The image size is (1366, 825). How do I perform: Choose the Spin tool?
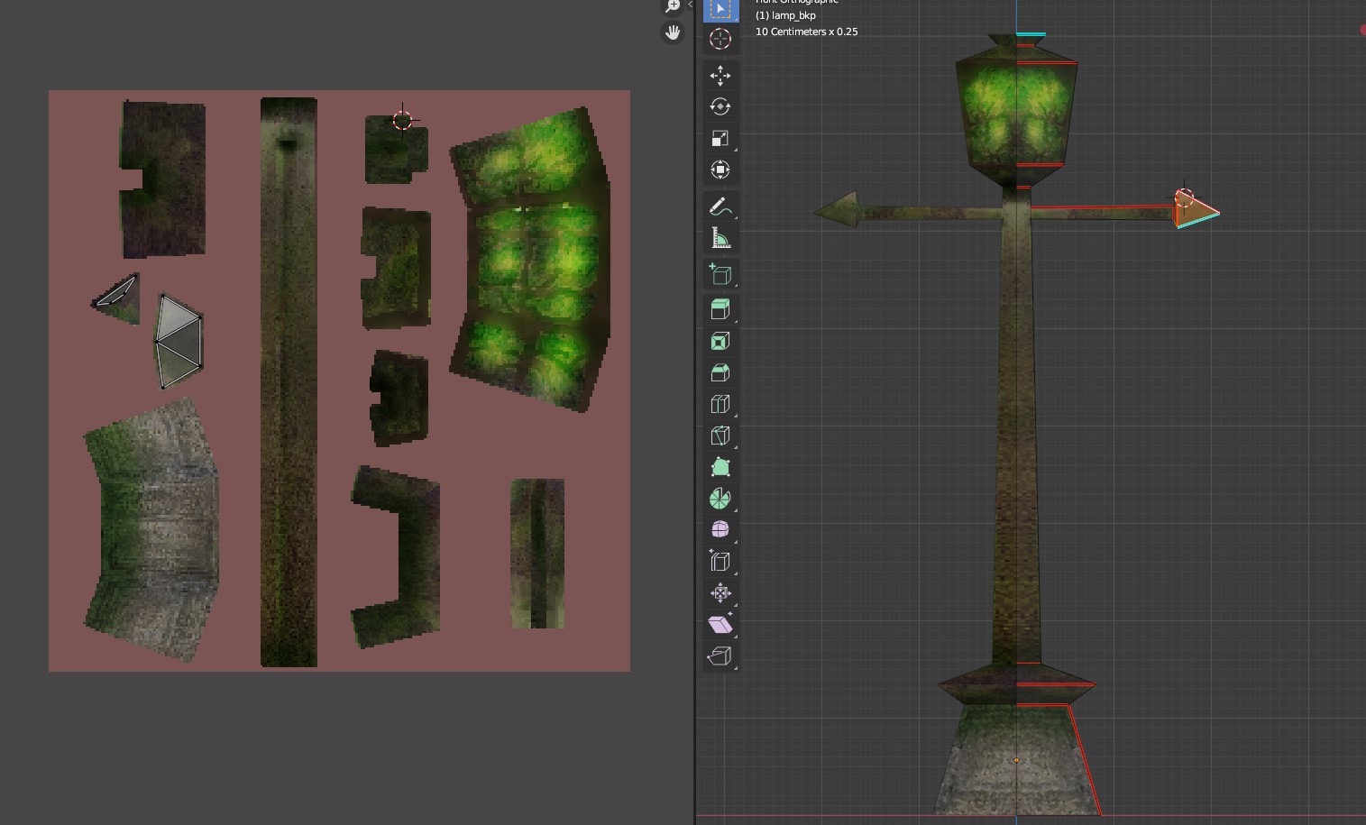720,499
